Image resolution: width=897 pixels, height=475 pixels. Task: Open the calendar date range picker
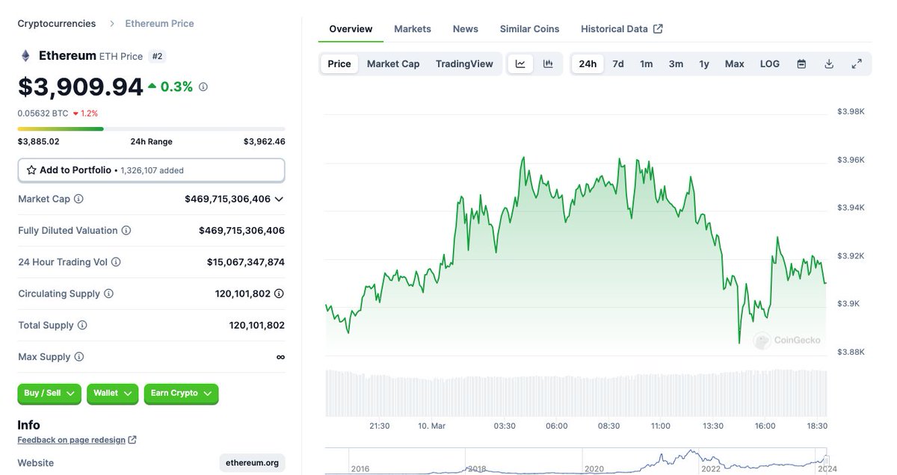(801, 63)
